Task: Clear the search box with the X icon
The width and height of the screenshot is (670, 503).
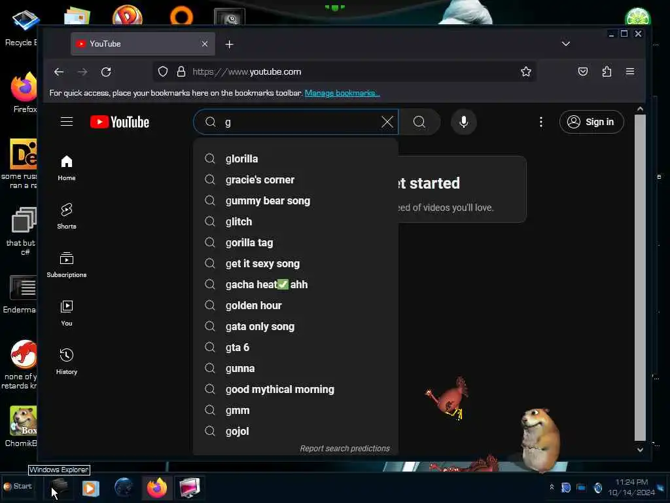Action: [x=387, y=122]
